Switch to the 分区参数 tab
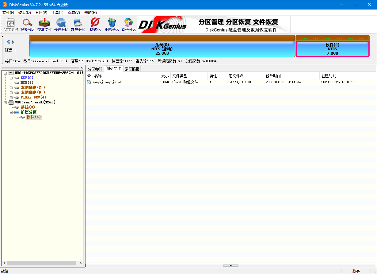The image size is (377, 274). [95, 69]
